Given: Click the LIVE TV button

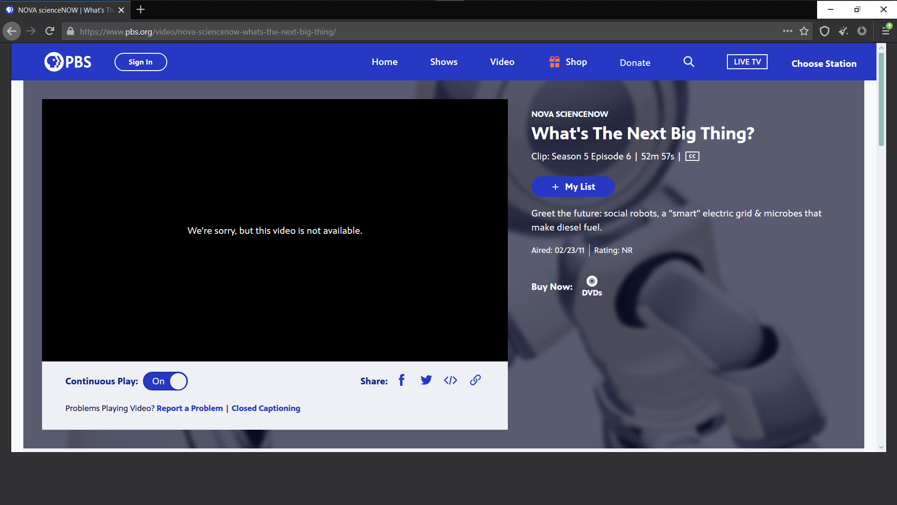Looking at the screenshot, I should 747,62.
